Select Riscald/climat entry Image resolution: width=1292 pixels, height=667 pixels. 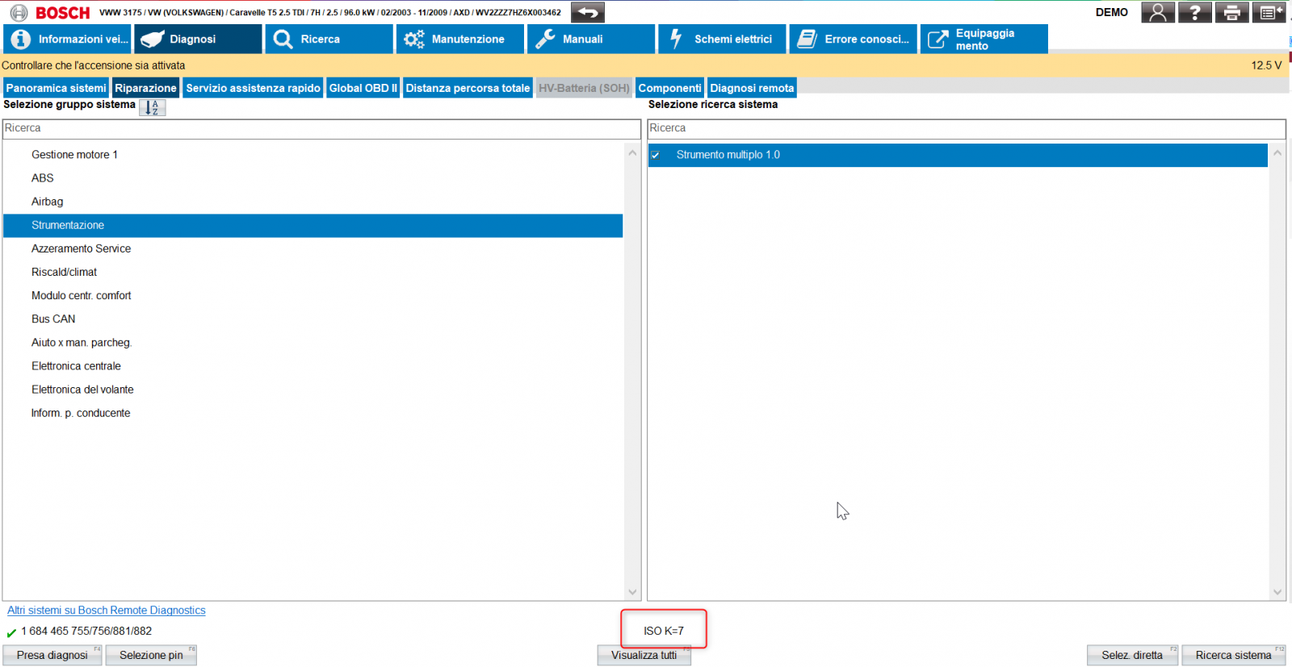(64, 272)
